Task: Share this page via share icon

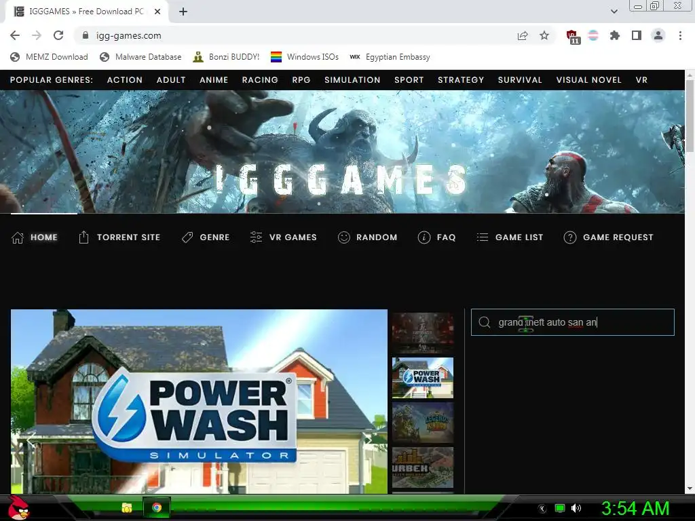Action: click(523, 35)
